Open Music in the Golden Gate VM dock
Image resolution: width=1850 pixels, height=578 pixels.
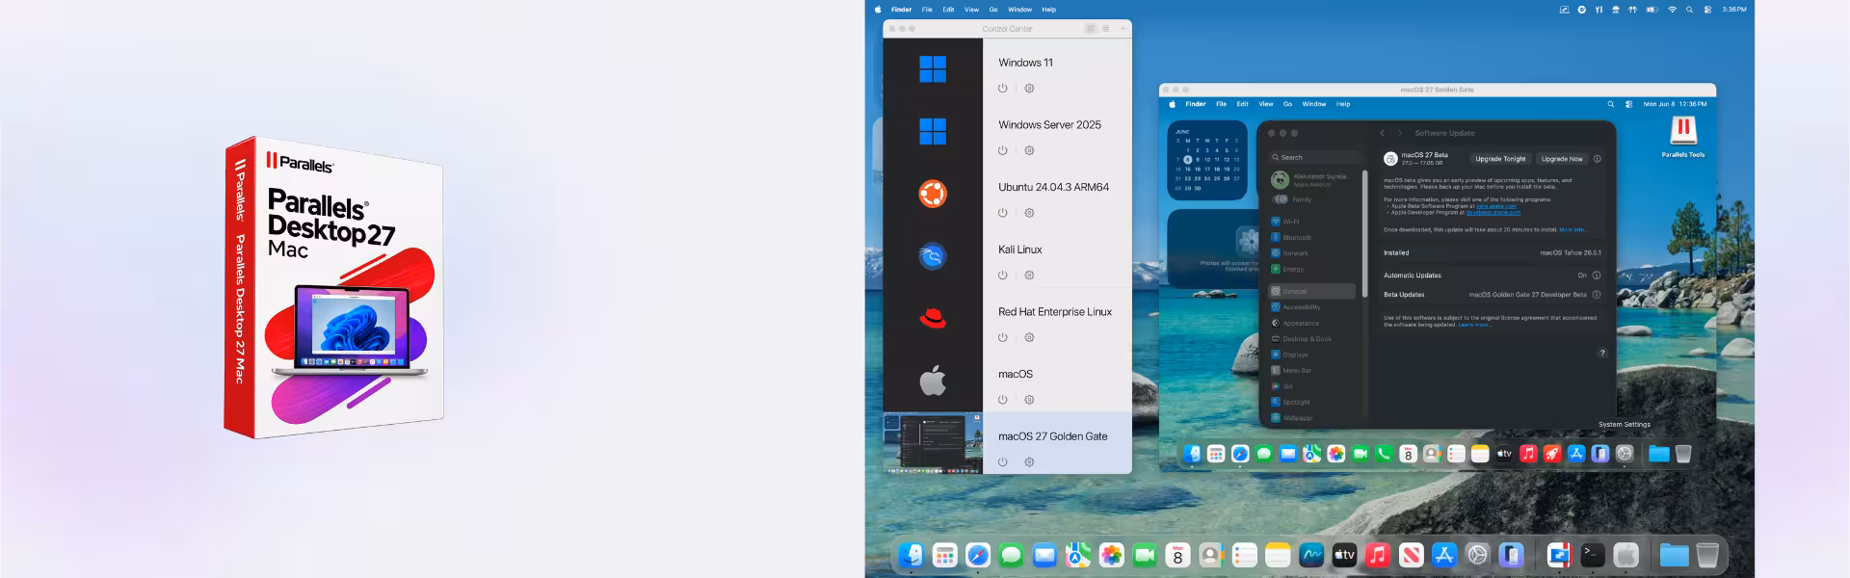(x=1528, y=454)
